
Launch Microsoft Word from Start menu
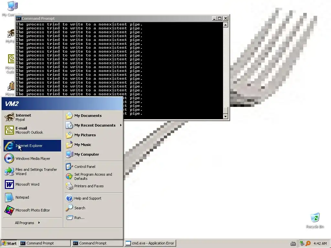(32, 184)
